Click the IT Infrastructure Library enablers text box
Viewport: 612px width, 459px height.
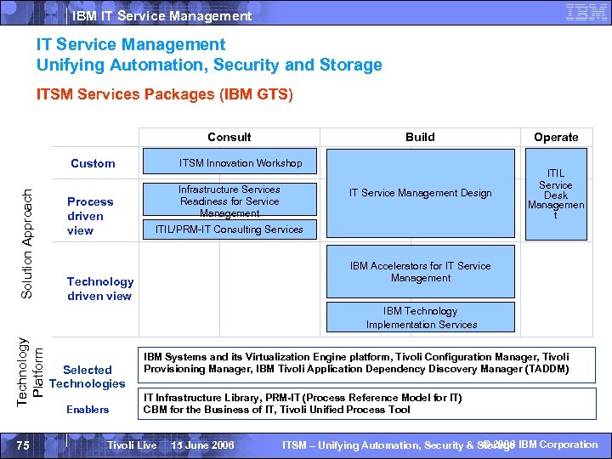click(x=367, y=404)
